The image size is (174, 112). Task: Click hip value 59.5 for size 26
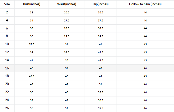click(100, 108)
